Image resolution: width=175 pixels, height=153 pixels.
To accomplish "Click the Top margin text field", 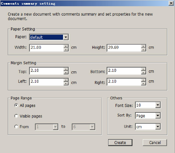I will (46, 71).
